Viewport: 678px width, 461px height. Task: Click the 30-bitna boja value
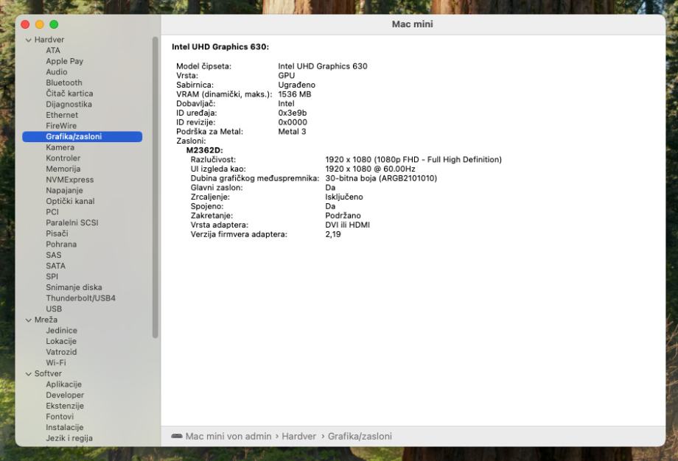pos(381,178)
